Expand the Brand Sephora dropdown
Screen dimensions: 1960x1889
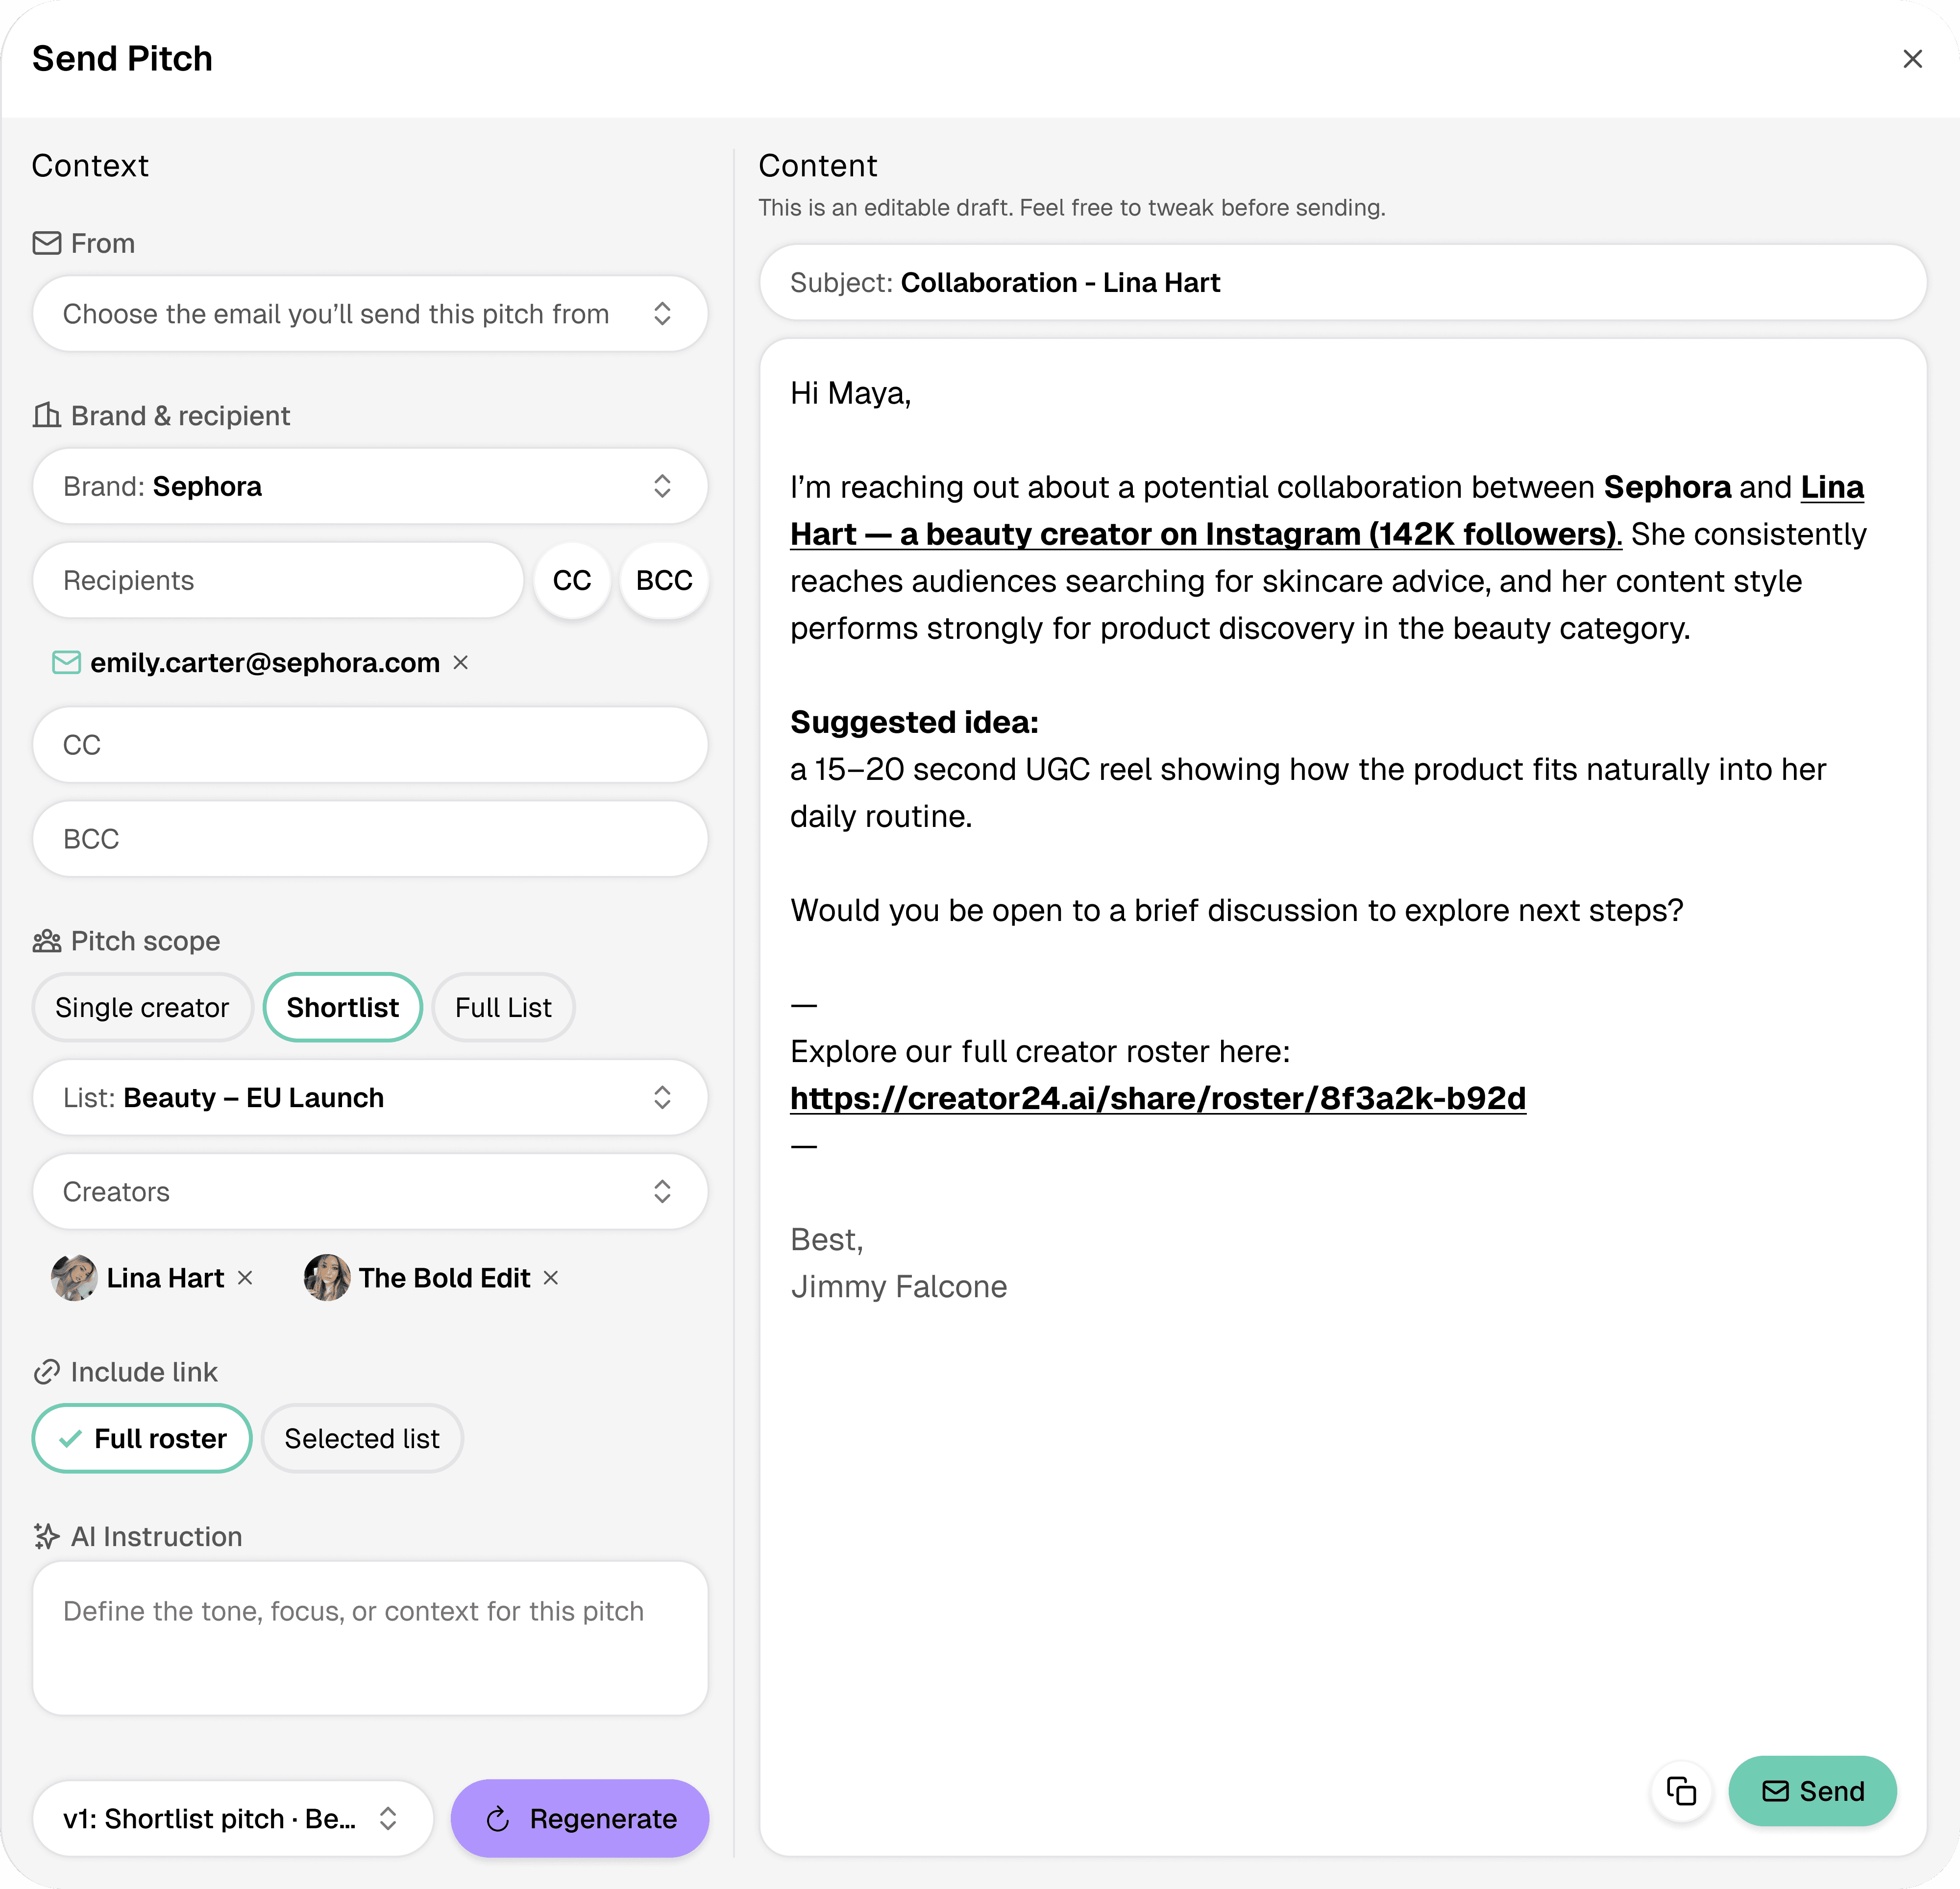370,487
